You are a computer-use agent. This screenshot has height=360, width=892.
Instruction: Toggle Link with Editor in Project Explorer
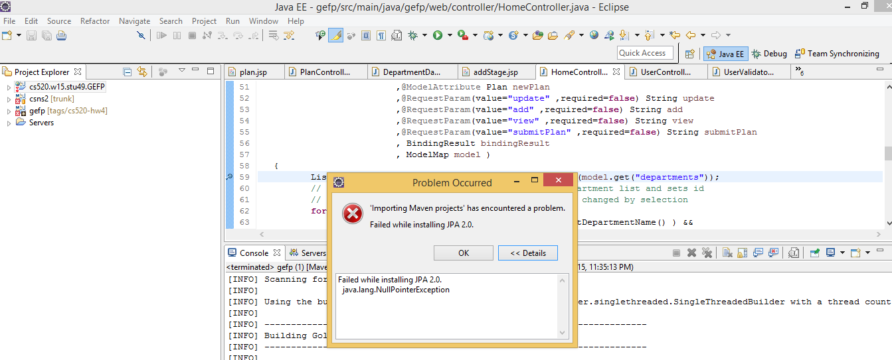pos(141,72)
